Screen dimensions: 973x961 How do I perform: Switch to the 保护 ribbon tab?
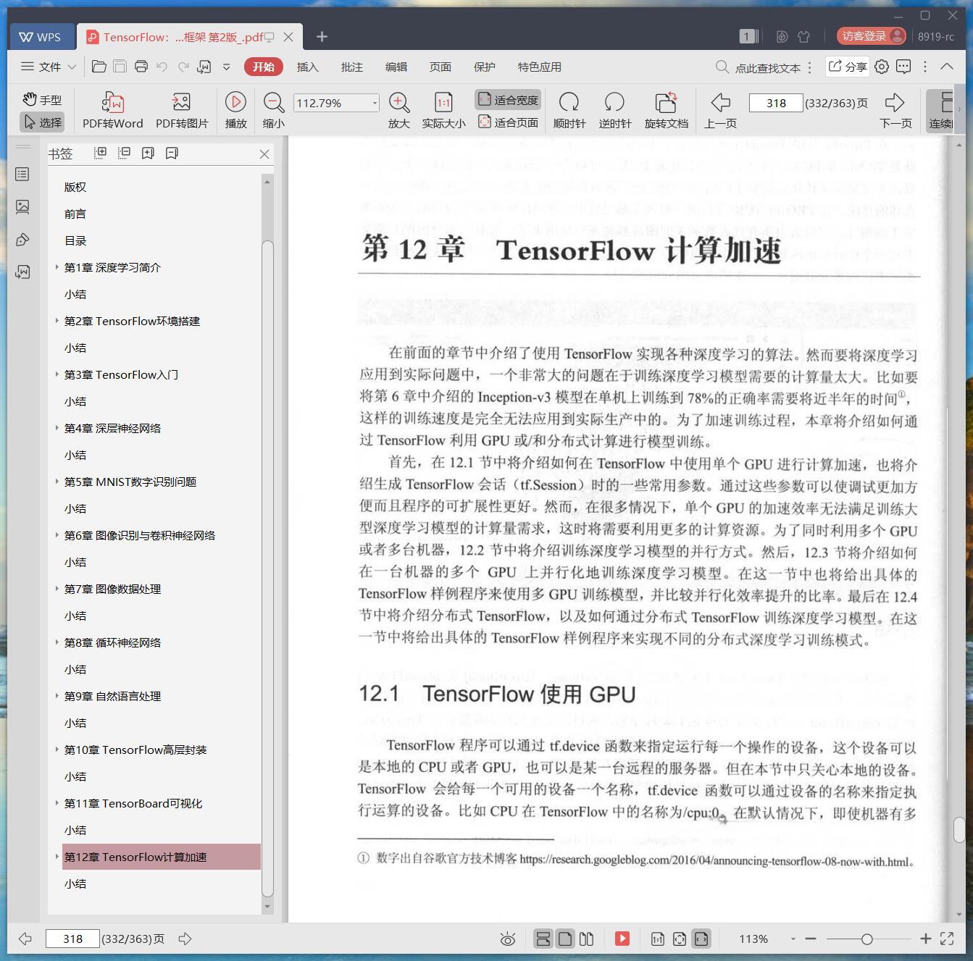484,67
